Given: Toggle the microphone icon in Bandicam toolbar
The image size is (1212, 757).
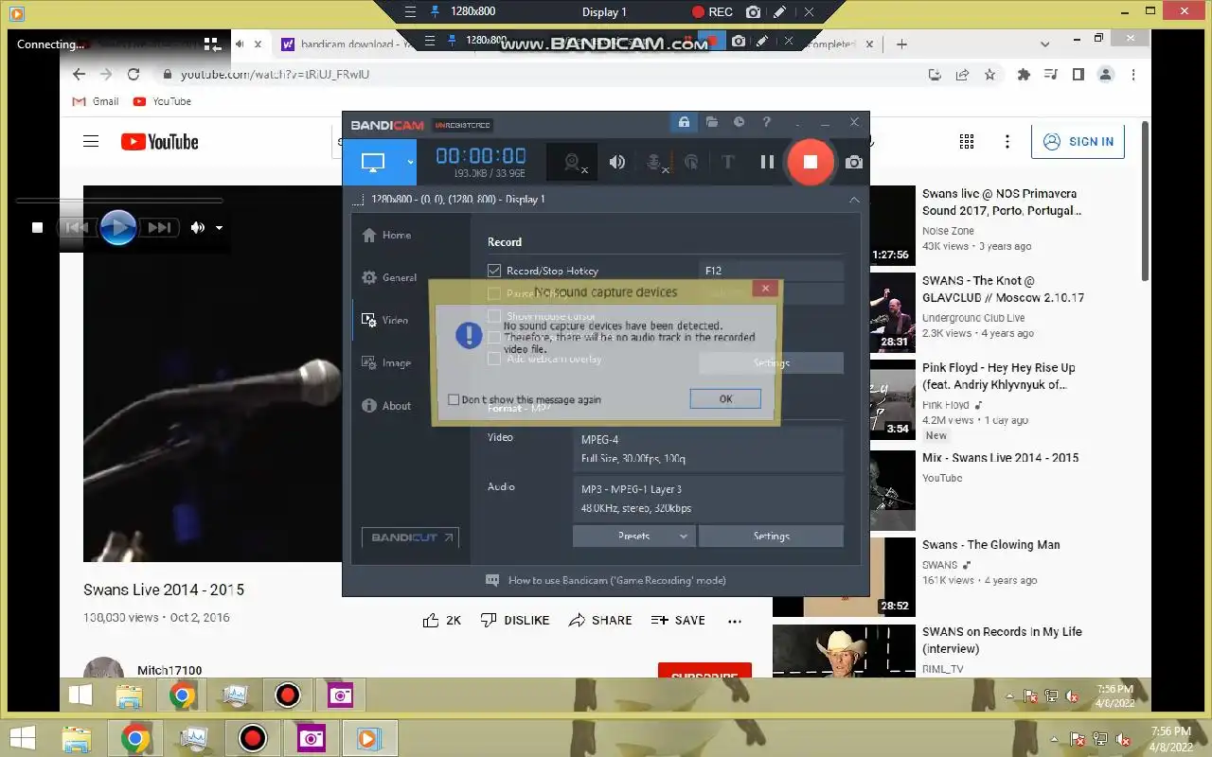Looking at the screenshot, I should (x=655, y=163).
